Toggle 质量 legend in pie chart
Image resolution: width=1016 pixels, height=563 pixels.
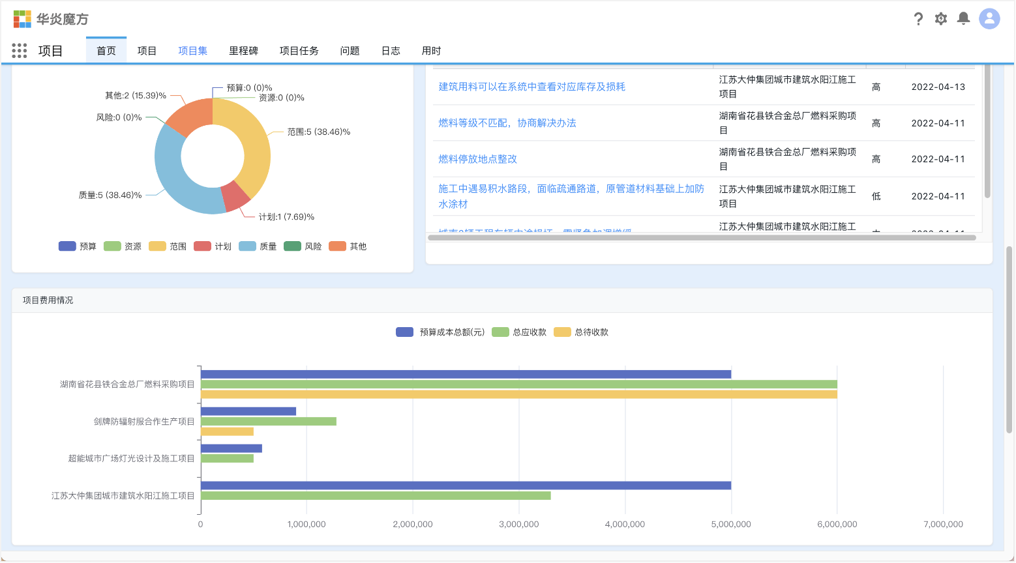[258, 246]
